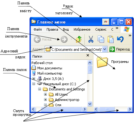Viewport: 134px width, 122px height.
Task: Open the Вид menu
Action: [66, 29]
